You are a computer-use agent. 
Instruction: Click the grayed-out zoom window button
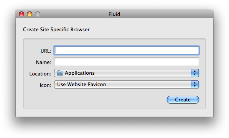(x=38, y=14)
